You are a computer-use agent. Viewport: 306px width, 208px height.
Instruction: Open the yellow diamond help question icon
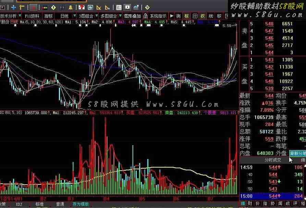147,8
